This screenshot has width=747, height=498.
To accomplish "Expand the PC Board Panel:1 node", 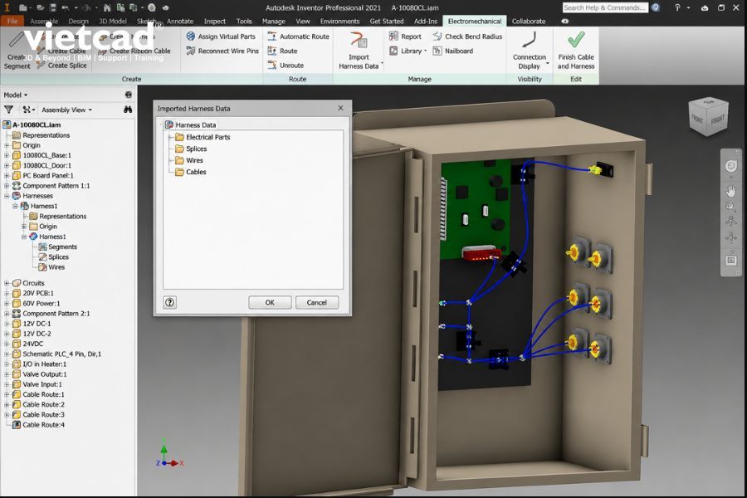I will click(x=7, y=175).
